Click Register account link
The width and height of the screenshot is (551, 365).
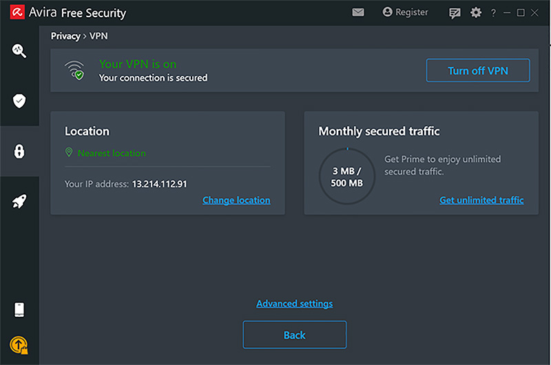[405, 12]
